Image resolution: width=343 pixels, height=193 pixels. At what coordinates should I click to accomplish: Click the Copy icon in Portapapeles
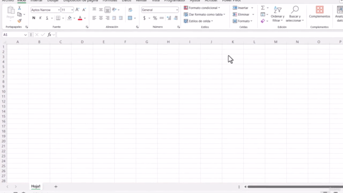coord(19,14)
